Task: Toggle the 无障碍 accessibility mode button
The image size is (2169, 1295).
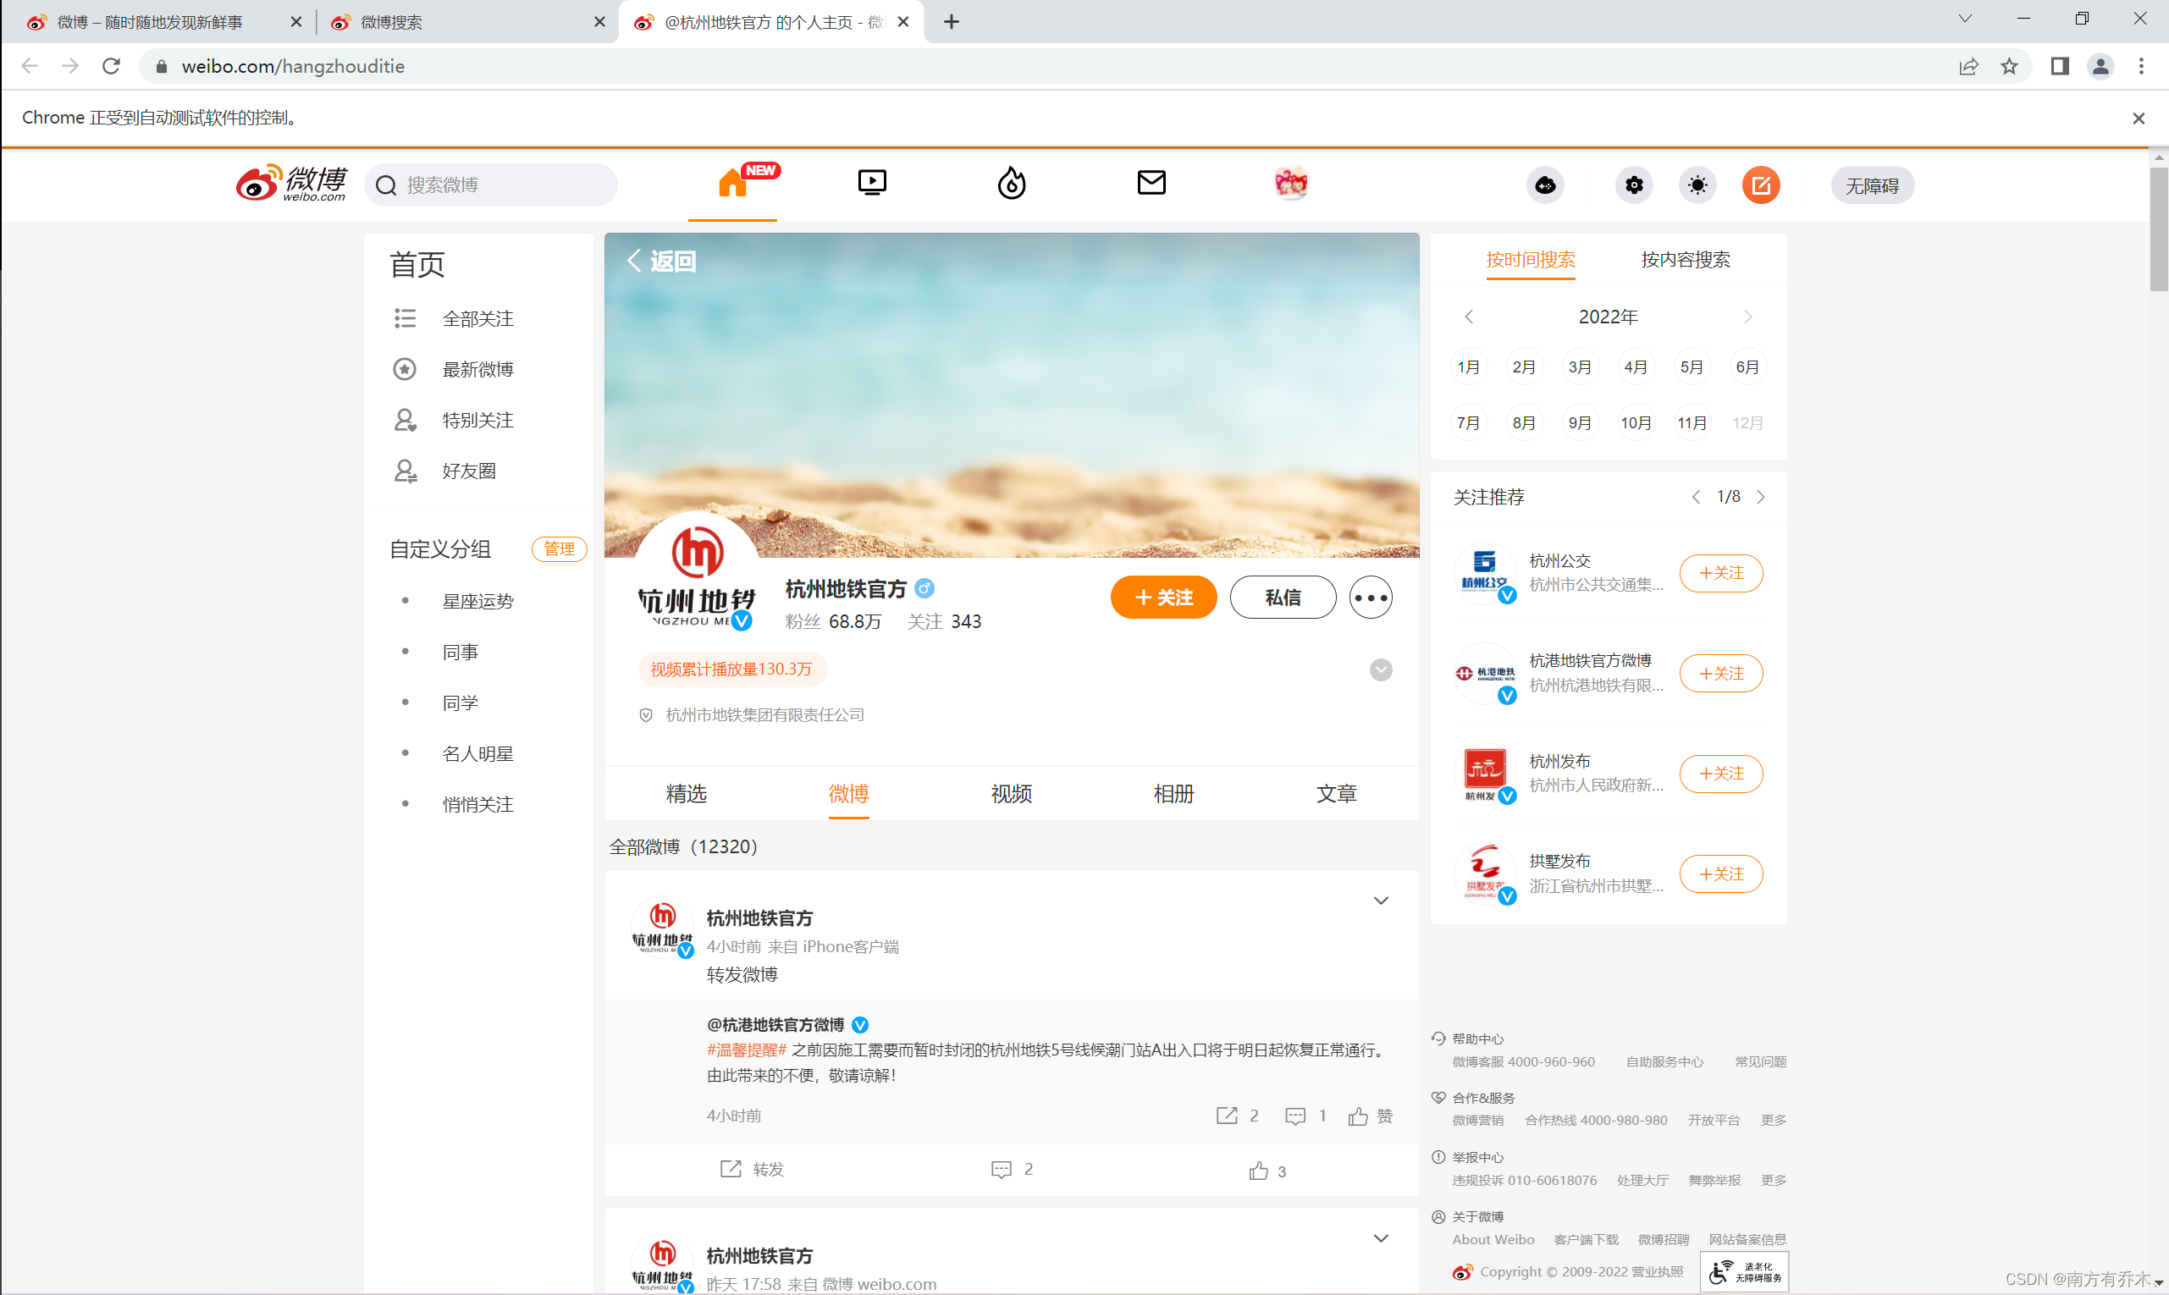Action: coord(1871,186)
